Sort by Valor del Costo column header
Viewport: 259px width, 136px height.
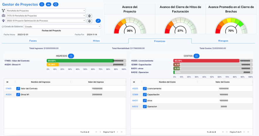(222, 82)
